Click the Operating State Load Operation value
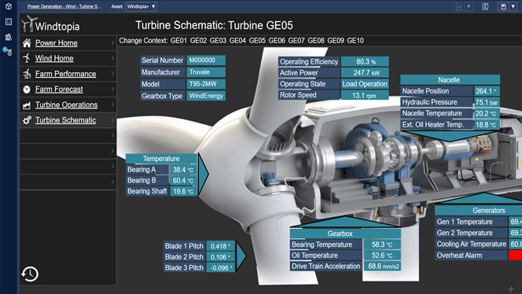Viewport: 522px width, 294px height. tap(365, 84)
